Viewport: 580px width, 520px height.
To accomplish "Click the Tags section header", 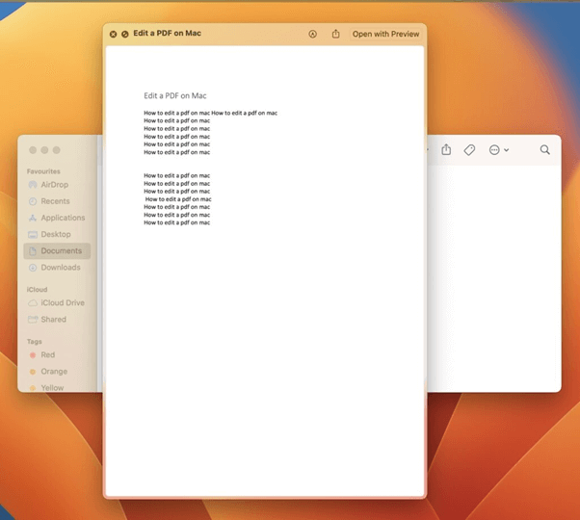I will coord(35,342).
